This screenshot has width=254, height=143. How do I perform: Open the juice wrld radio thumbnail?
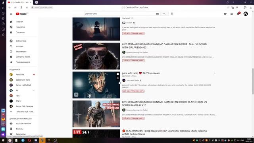(x=96, y=85)
